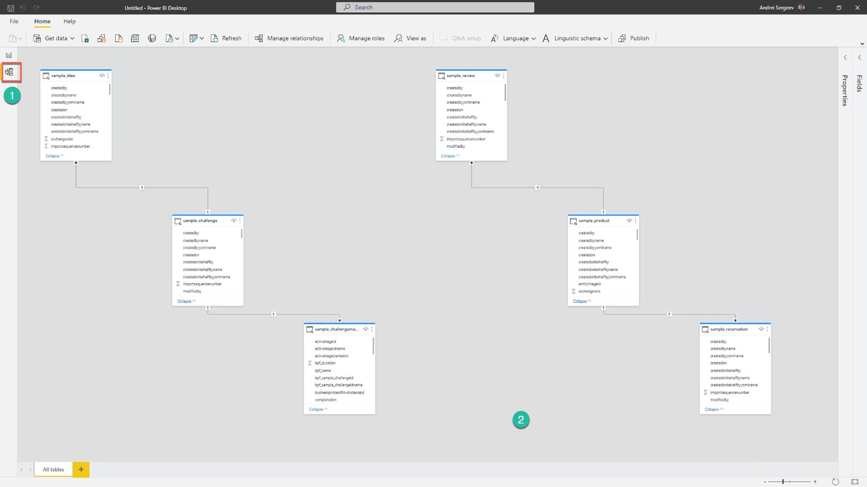Screen dimensions: 867x487
Task: Open more options for sample_challenge table
Action: coord(240,221)
